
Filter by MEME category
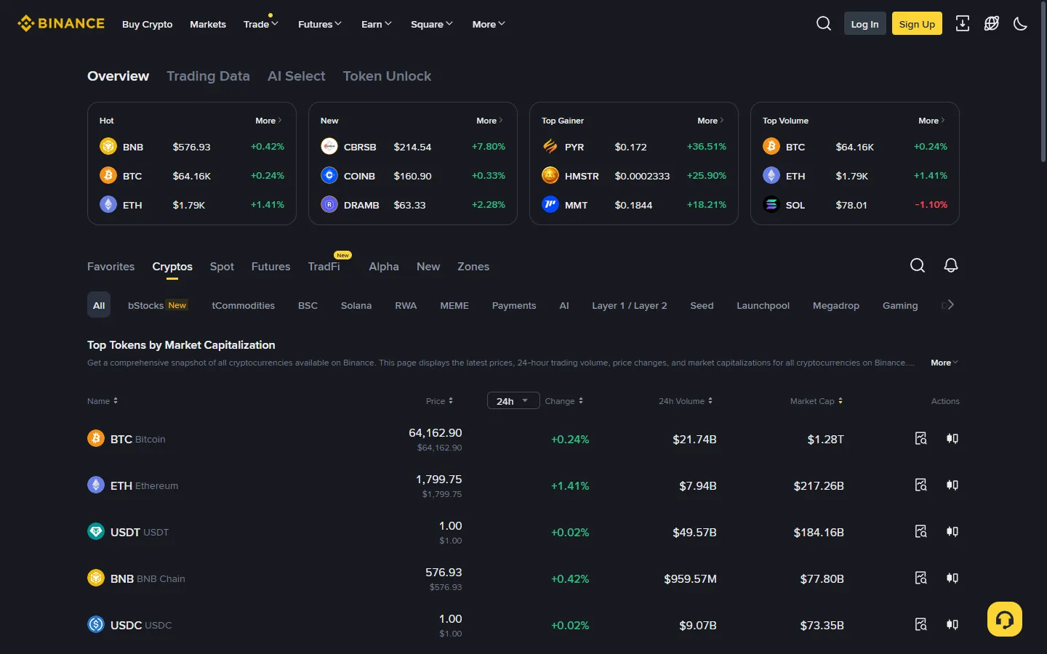pos(454,305)
